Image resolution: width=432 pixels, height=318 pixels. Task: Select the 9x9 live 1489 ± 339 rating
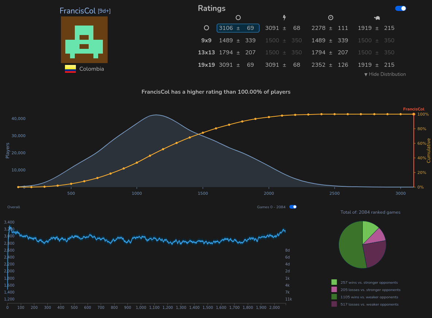pyautogui.click(x=330, y=40)
